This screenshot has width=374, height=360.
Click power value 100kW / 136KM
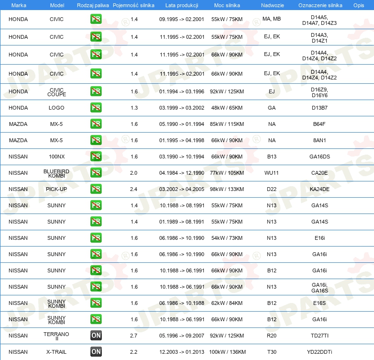tap(227, 352)
